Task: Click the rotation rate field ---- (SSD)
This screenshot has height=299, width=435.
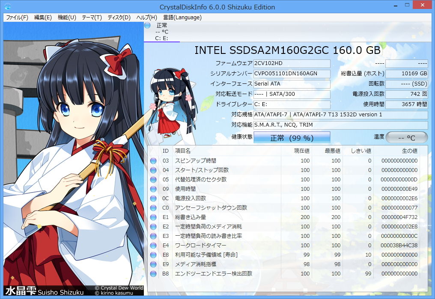Action: click(407, 84)
